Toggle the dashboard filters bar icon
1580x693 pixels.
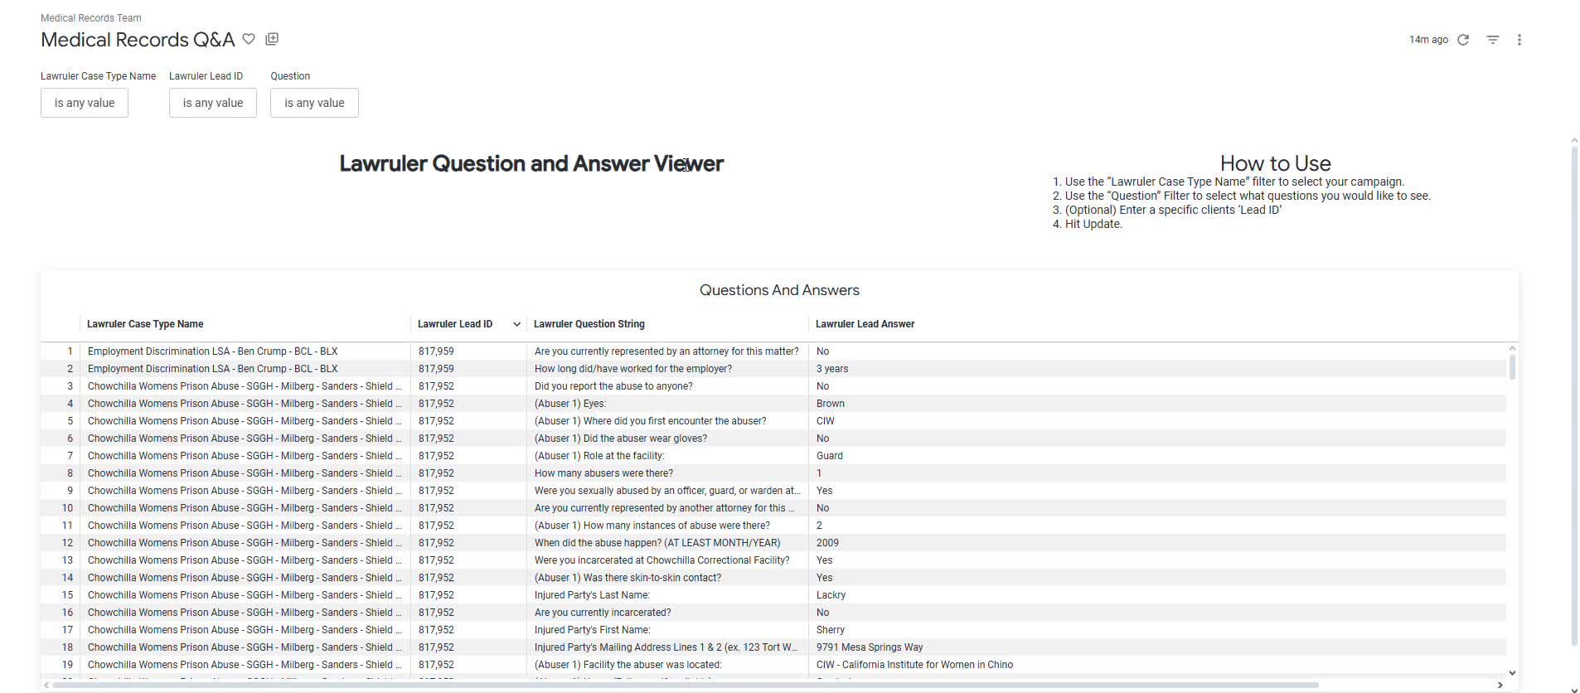click(x=1492, y=40)
